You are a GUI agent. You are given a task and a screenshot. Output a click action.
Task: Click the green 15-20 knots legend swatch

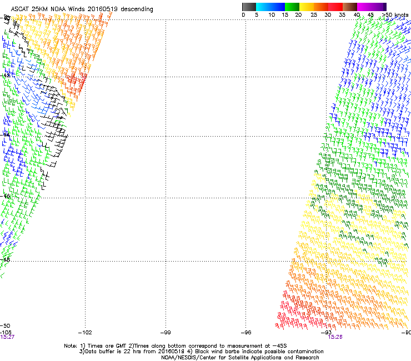[292, 7]
